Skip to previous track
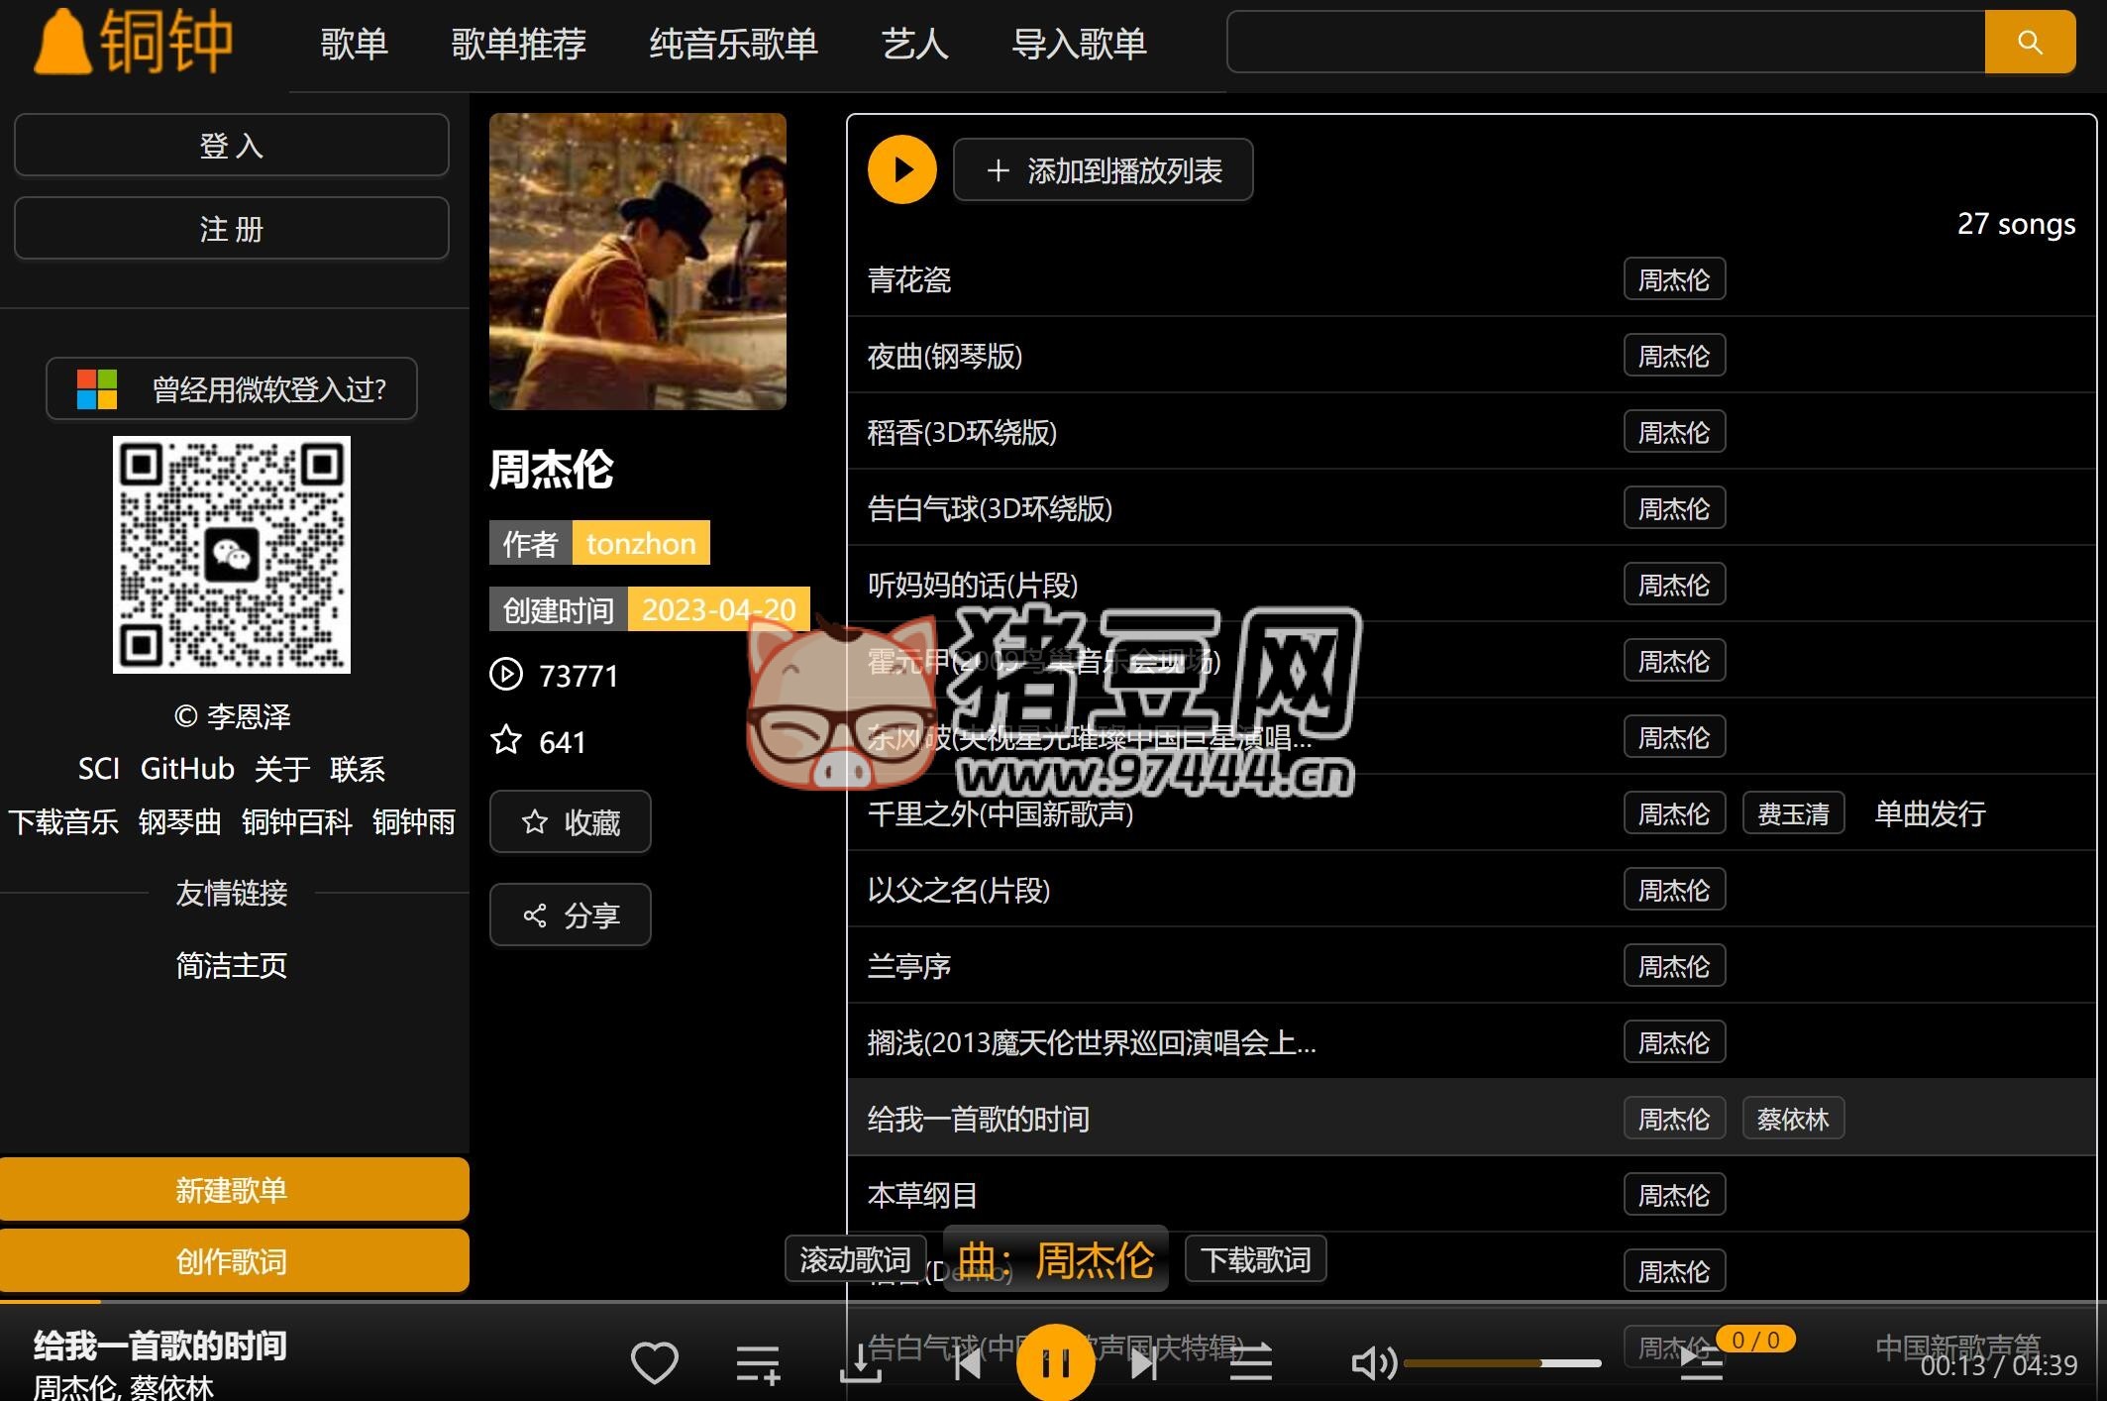 (x=968, y=1364)
